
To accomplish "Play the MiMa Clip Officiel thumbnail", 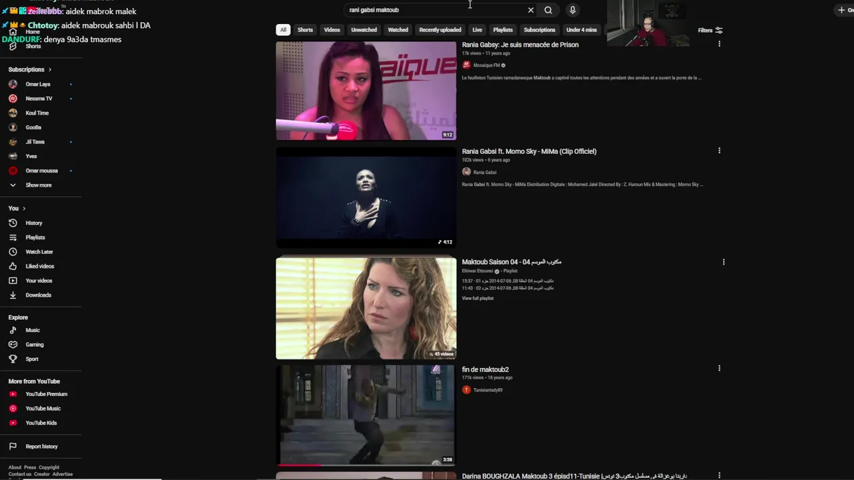I will point(366,197).
